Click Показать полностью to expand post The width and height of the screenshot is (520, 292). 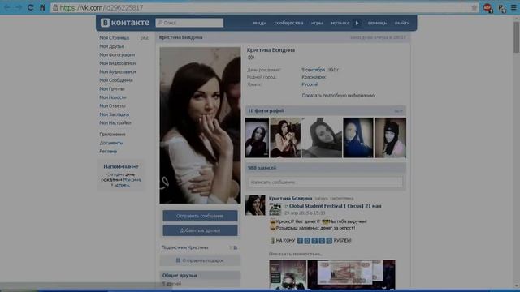pyautogui.click(x=295, y=254)
